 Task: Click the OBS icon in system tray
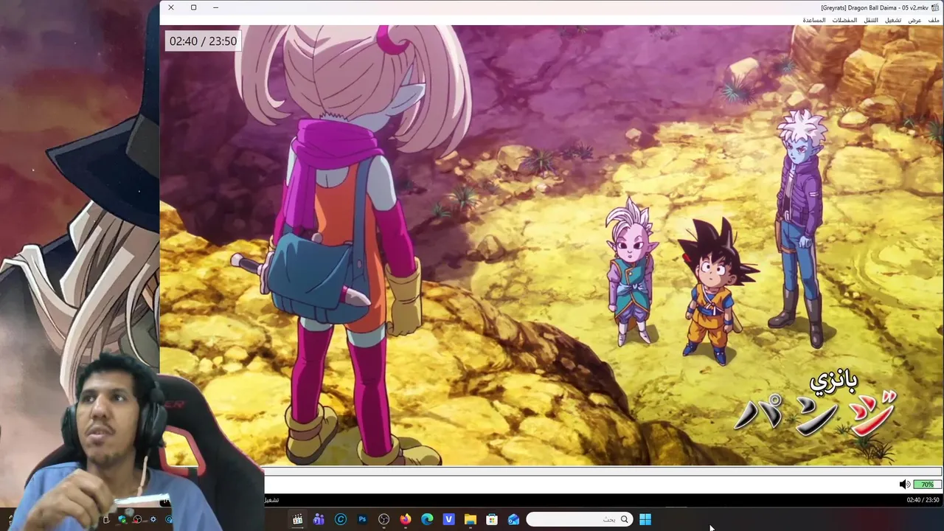tap(137, 519)
